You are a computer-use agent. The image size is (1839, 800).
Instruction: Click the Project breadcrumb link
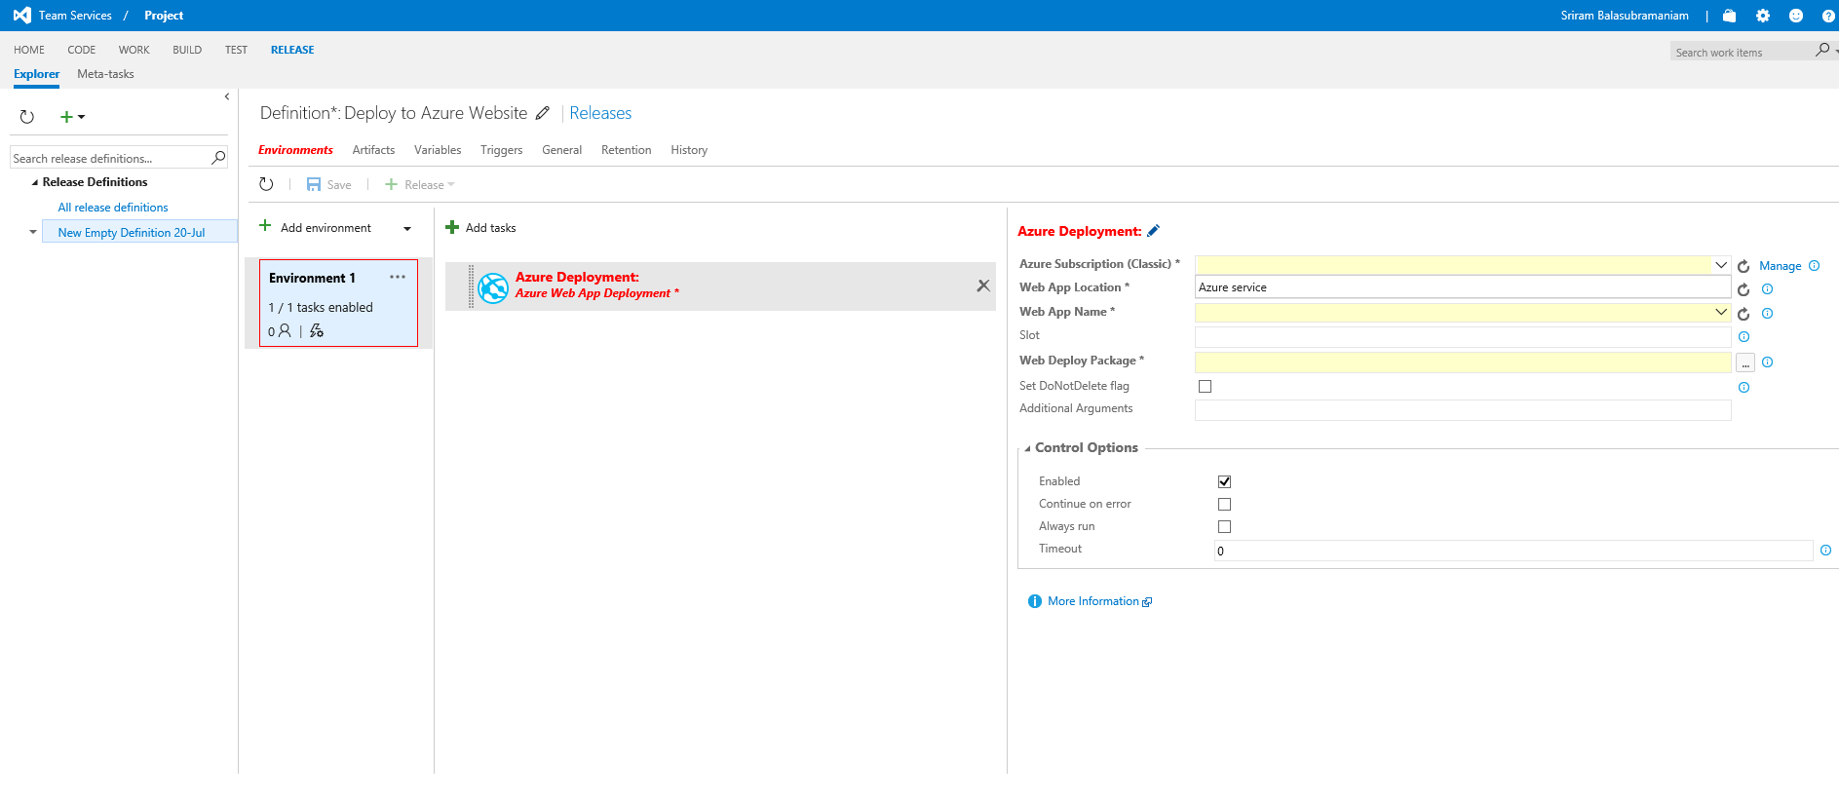164,16
